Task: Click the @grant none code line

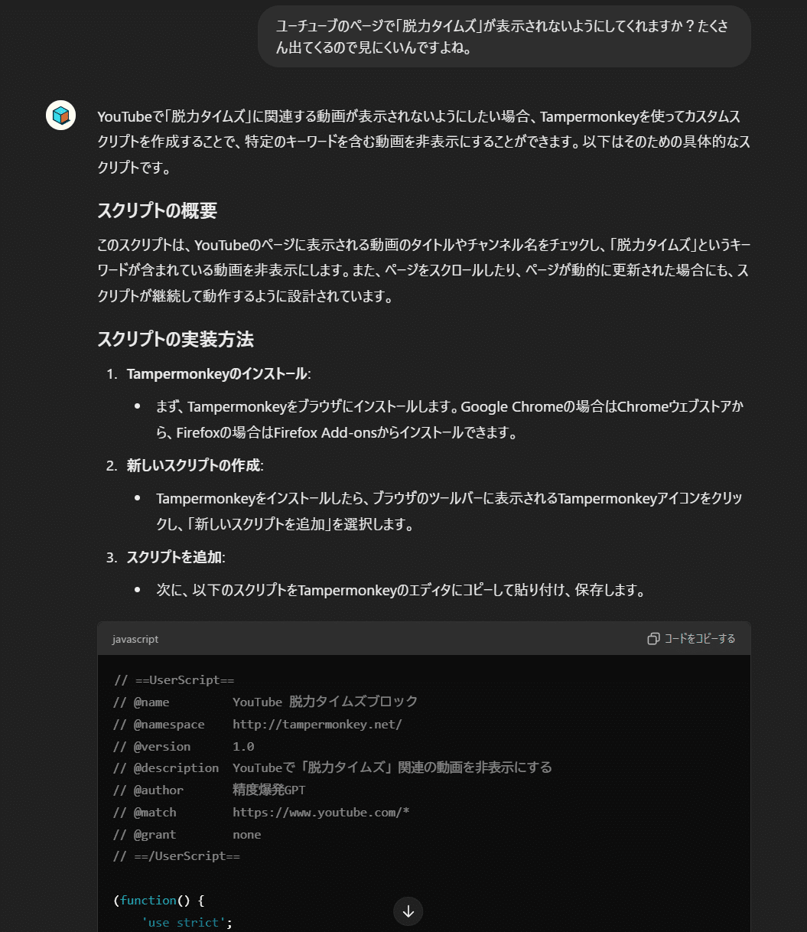Action: [187, 834]
